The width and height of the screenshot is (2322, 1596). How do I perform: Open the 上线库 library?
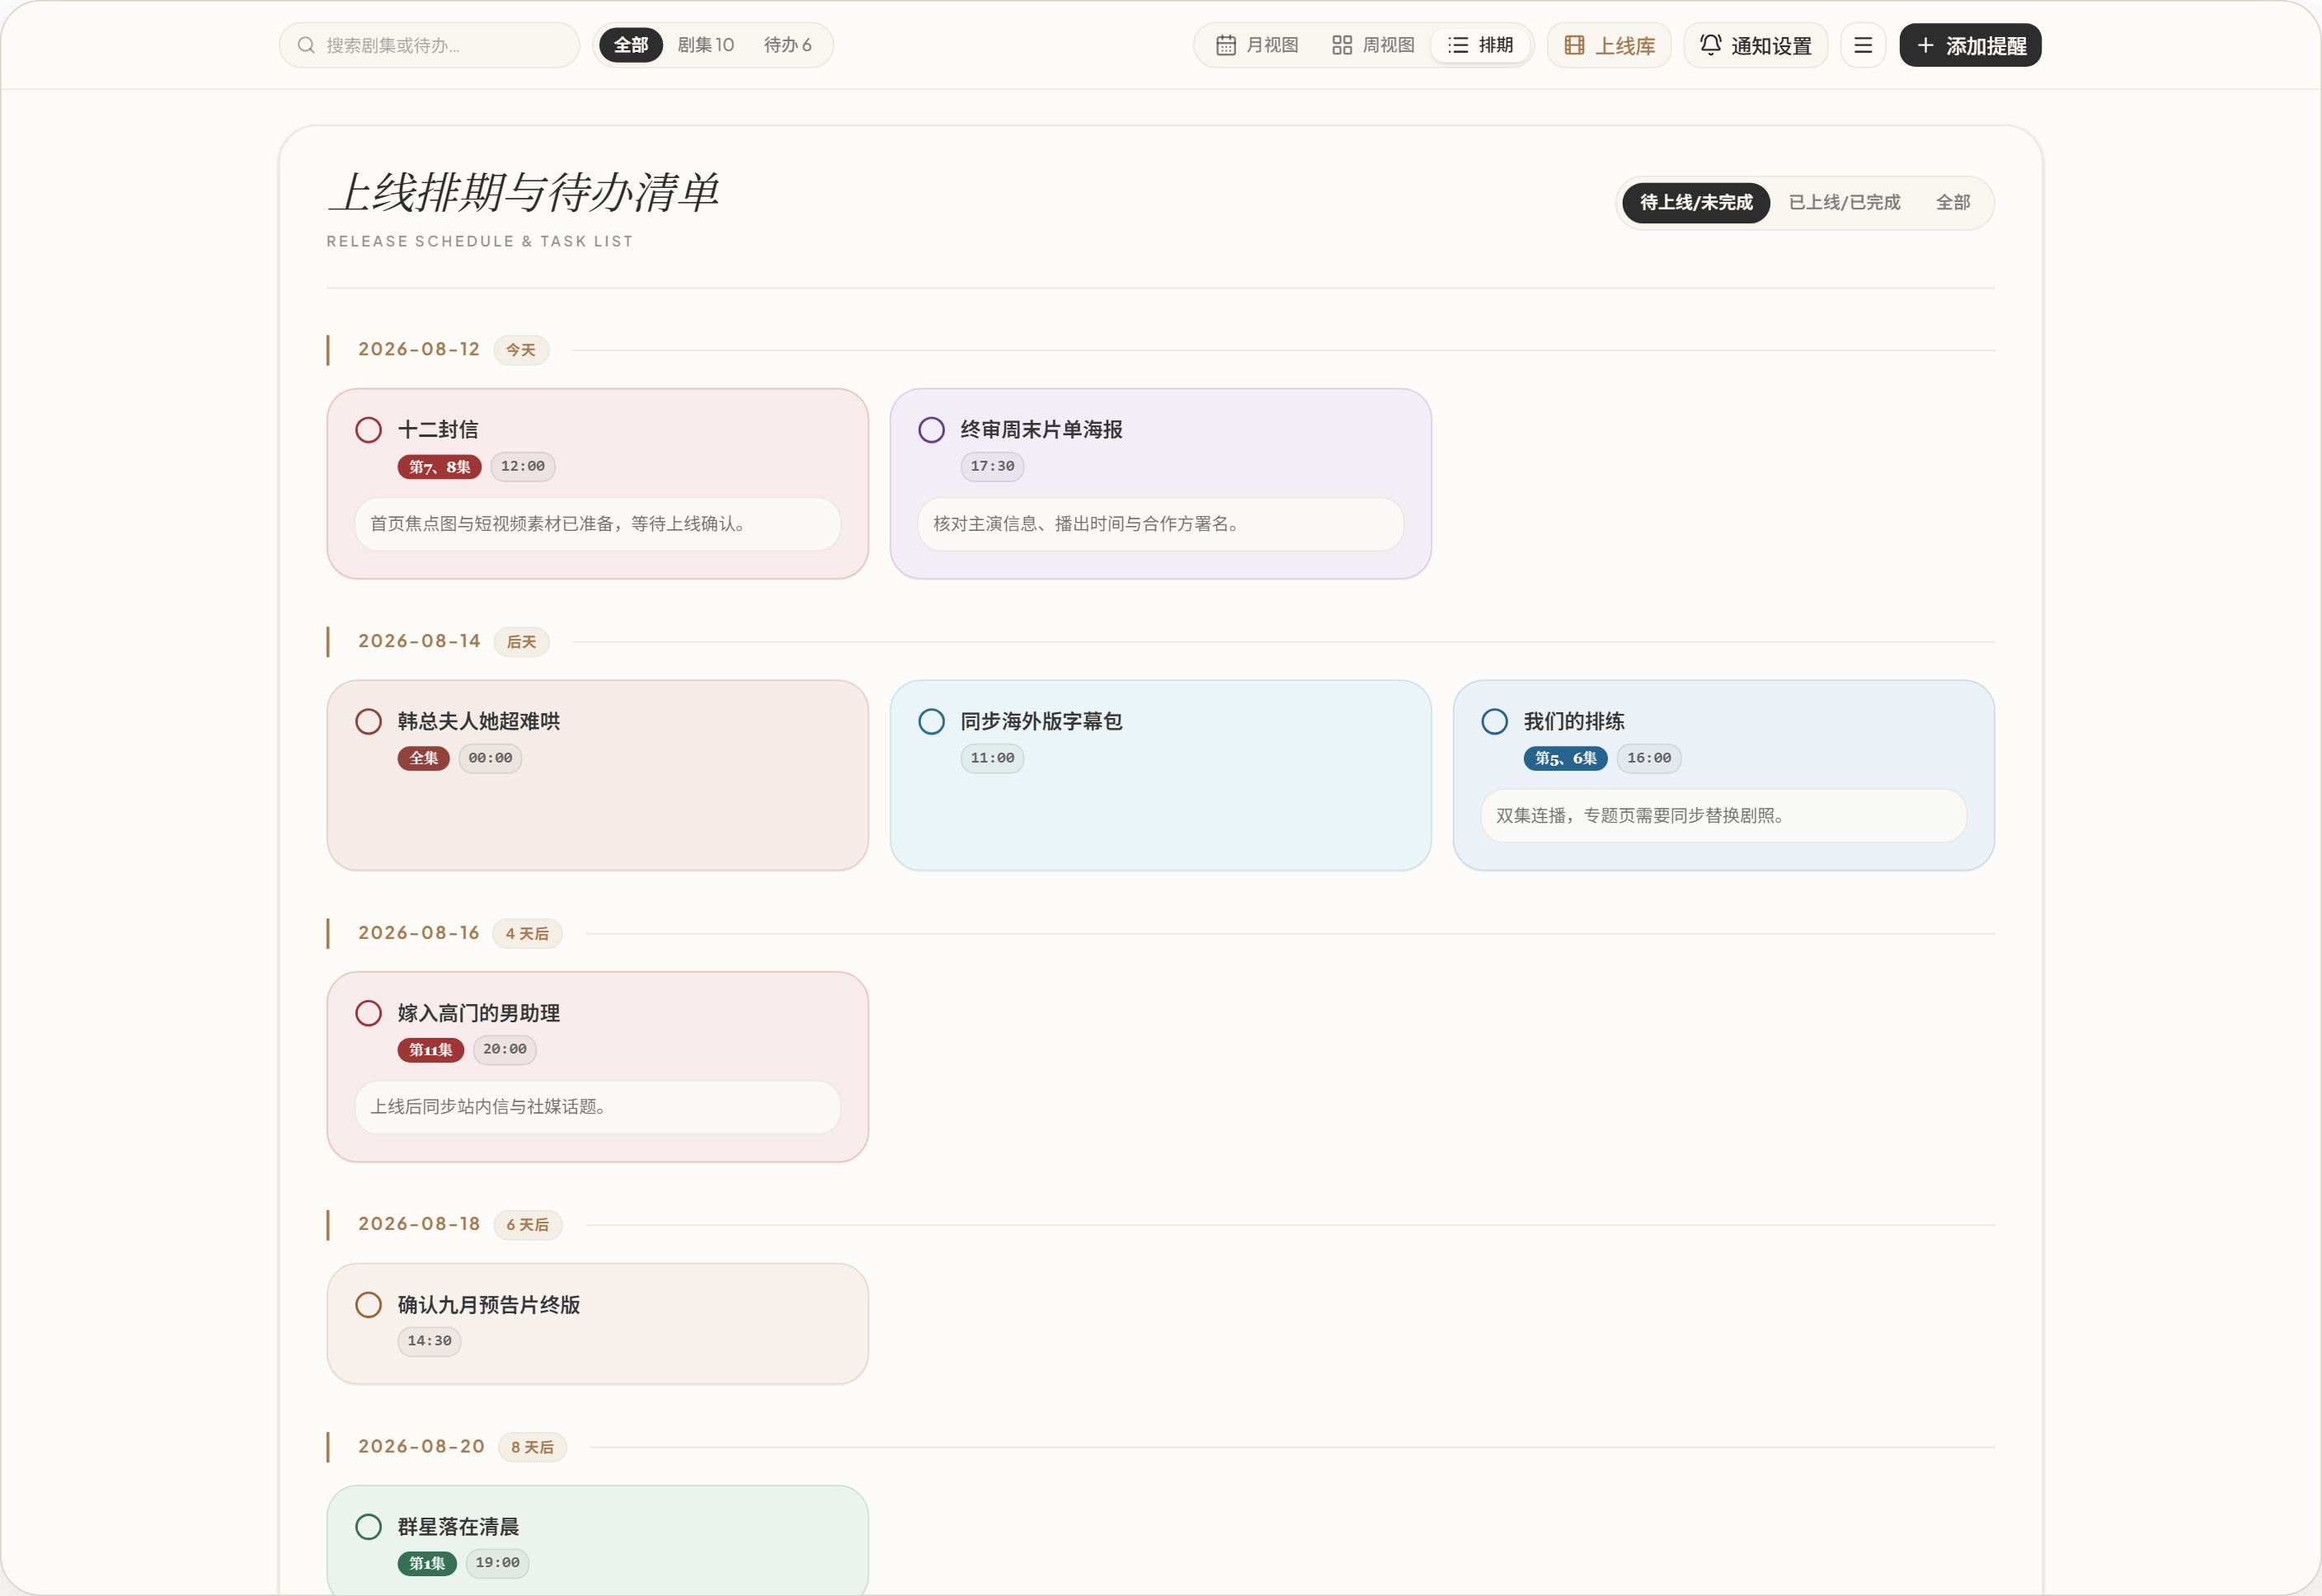[x=1609, y=45]
